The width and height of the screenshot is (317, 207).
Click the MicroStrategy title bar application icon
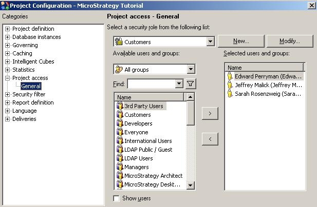click(5, 6)
